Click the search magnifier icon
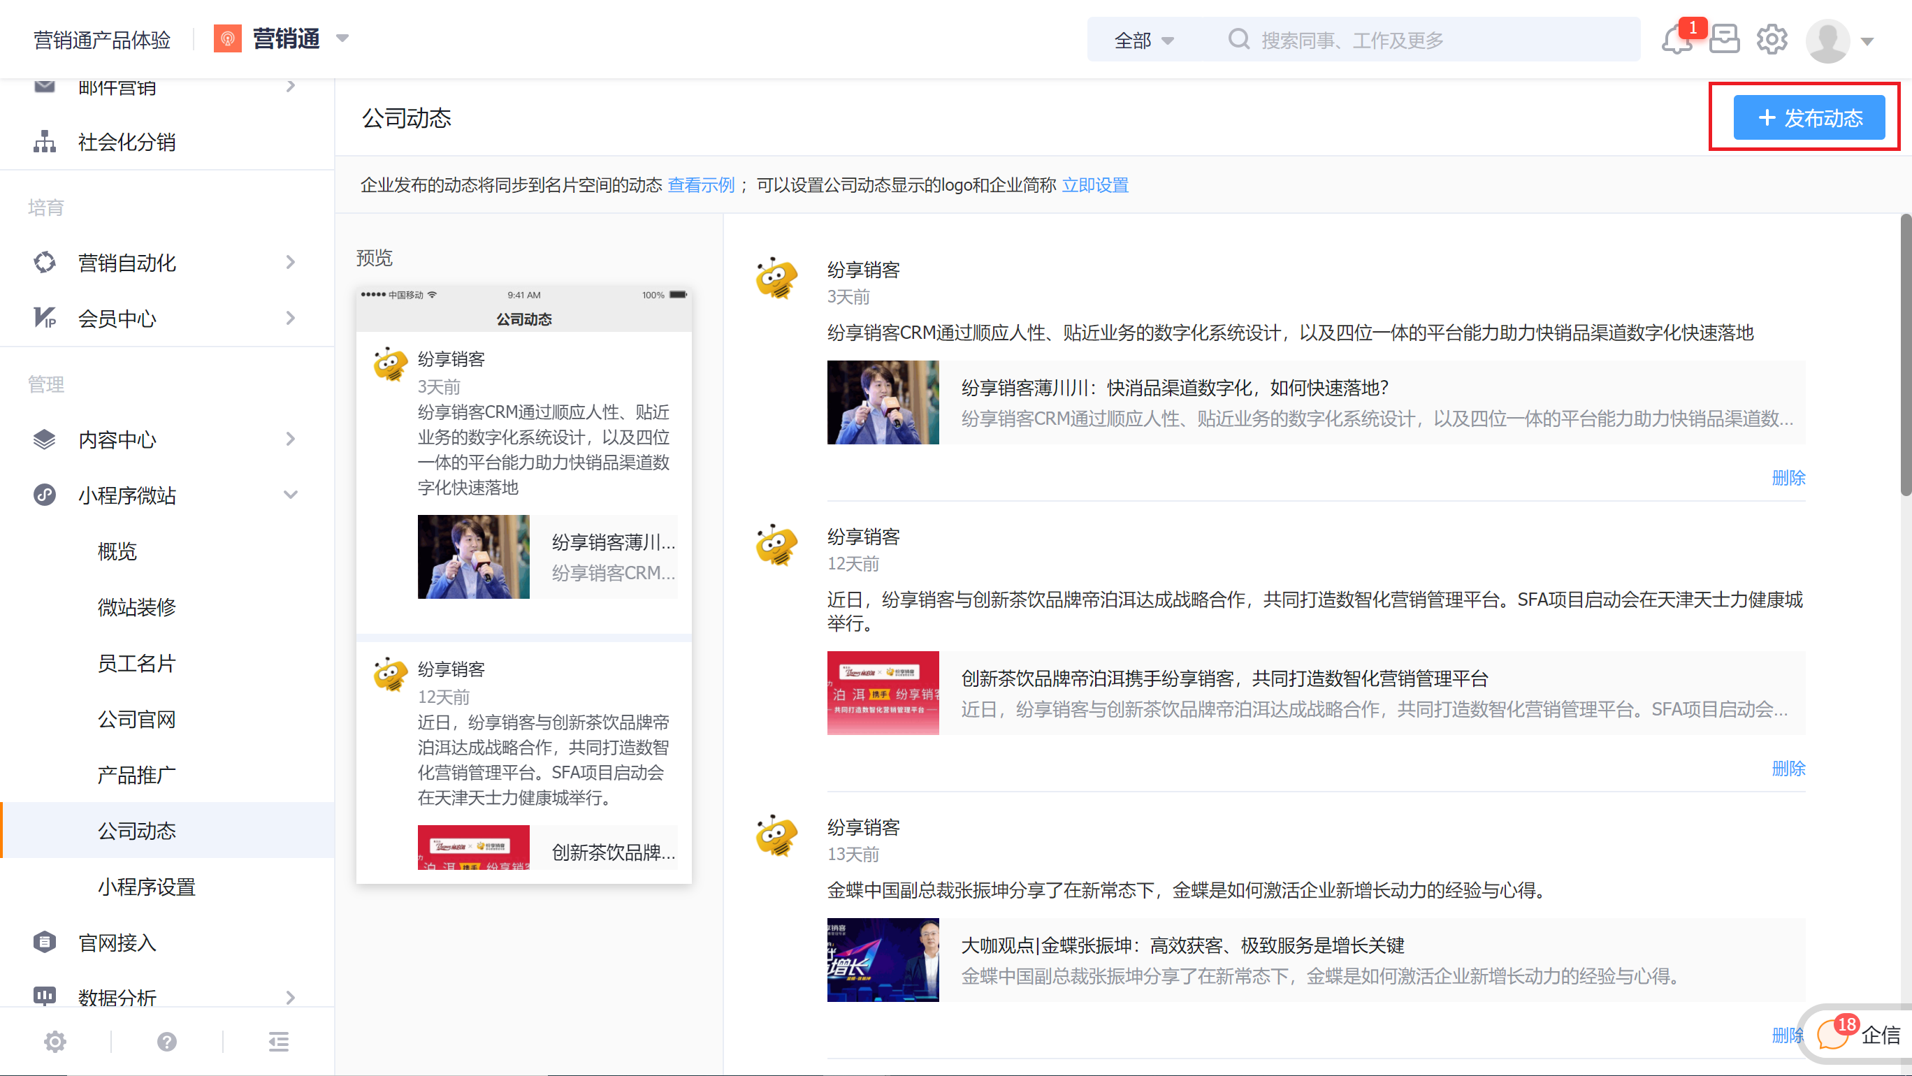Screen dimensions: 1912x1076 point(1238,39)
